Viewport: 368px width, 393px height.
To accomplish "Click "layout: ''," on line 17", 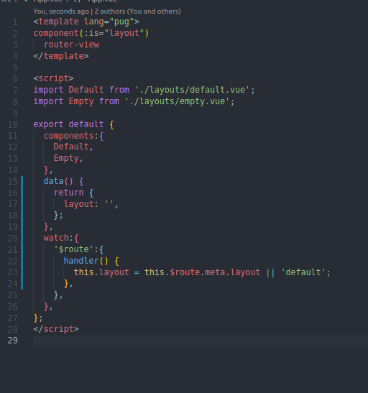I will coord(91,204).
